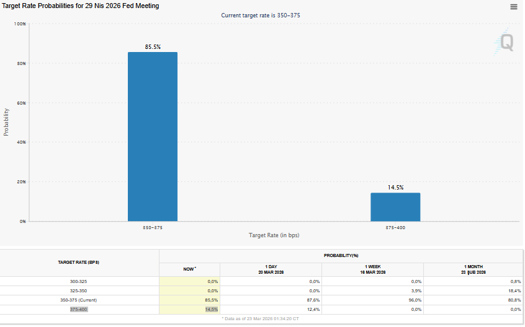Click the NOW column header

point(190,269)
